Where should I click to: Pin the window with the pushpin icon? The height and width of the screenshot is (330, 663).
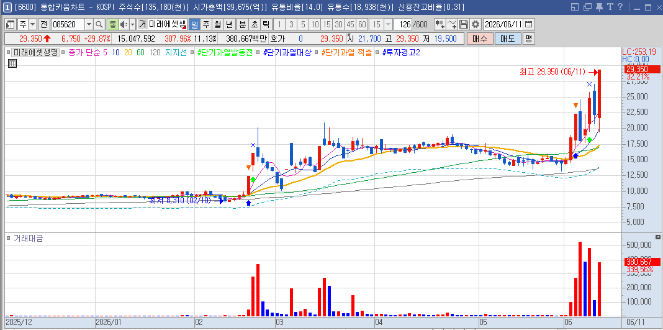[598, 7]
